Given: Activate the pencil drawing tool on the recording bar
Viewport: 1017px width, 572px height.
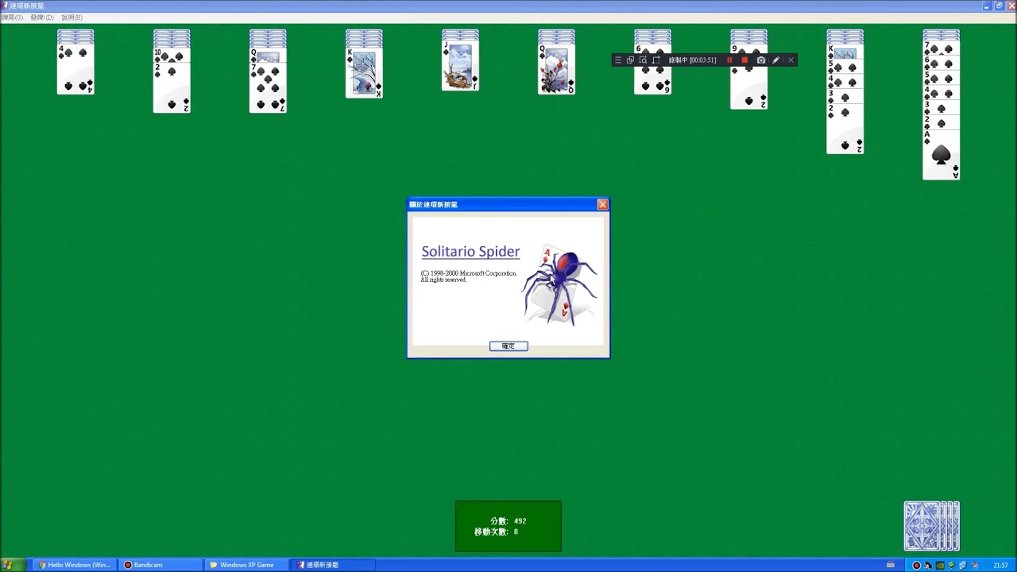Looking at the screenshot, I should pyautogui.click(x=776, y=60).
